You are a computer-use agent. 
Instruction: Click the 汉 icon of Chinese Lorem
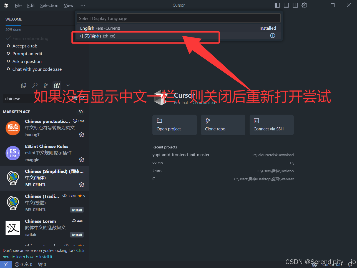click(13, 228)
